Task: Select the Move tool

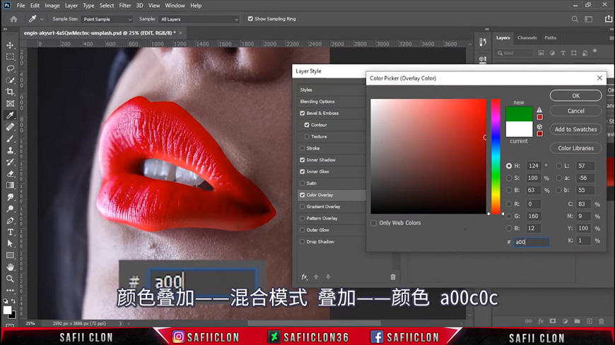Action: coord(10,45)
